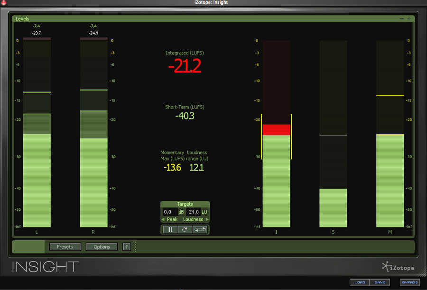Open the Options dialog

[102, 247]
